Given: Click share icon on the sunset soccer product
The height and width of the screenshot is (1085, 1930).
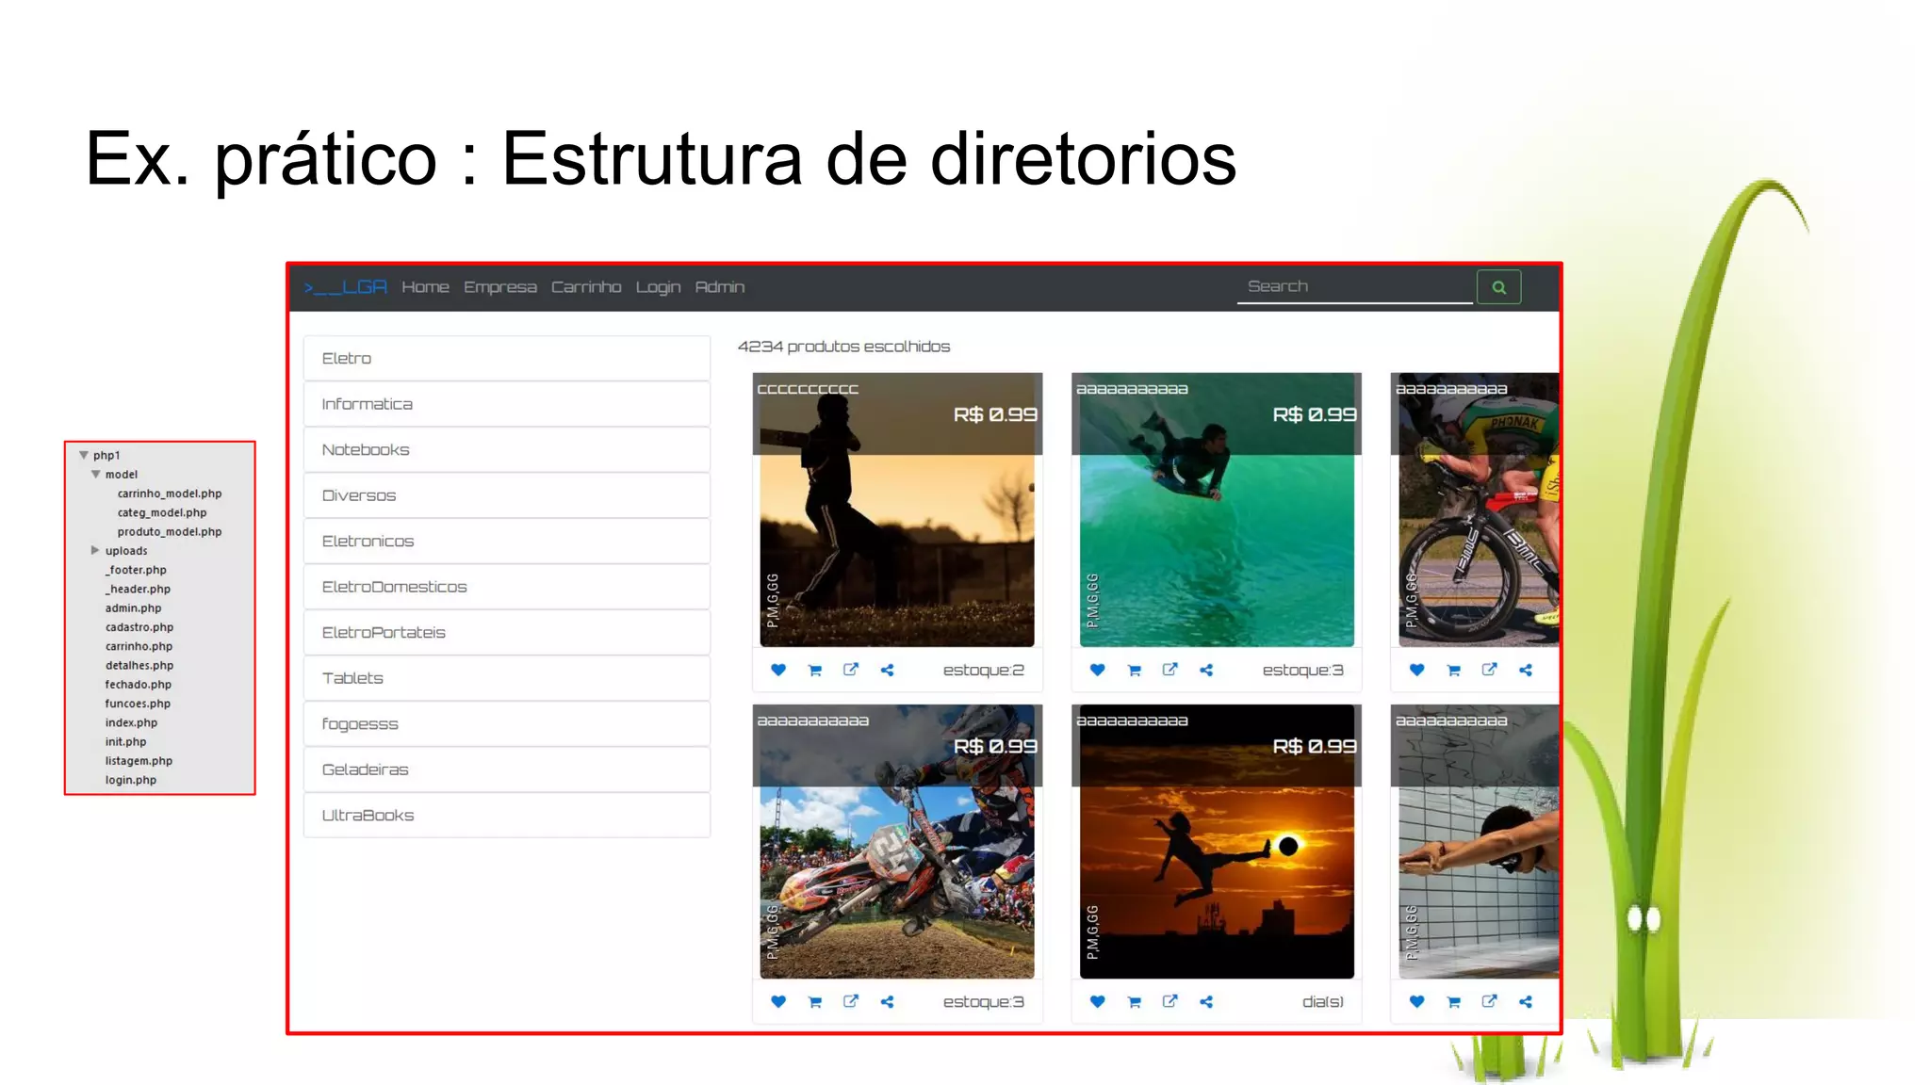Looking at the screenshot, I should tap(1207, 1002).
